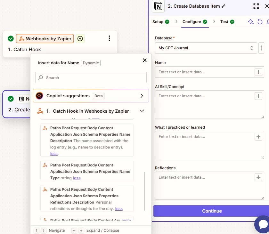Image resolution: width=269 pixels, height=234 pixels.
Task: Click plus button in Reflections field
Action: click(258, 177)
